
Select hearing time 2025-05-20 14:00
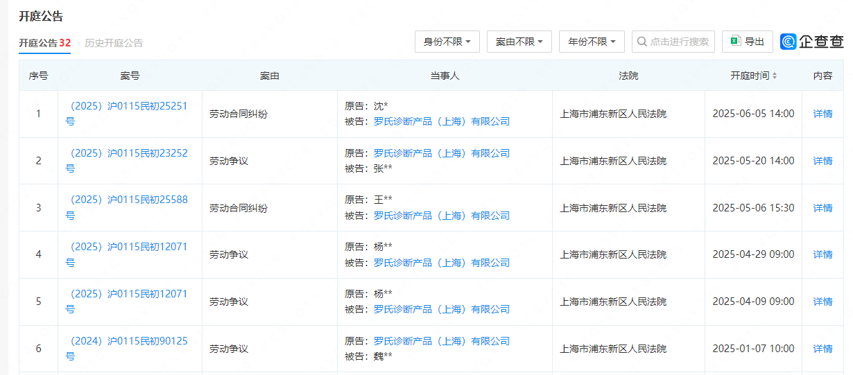(753, 161)
